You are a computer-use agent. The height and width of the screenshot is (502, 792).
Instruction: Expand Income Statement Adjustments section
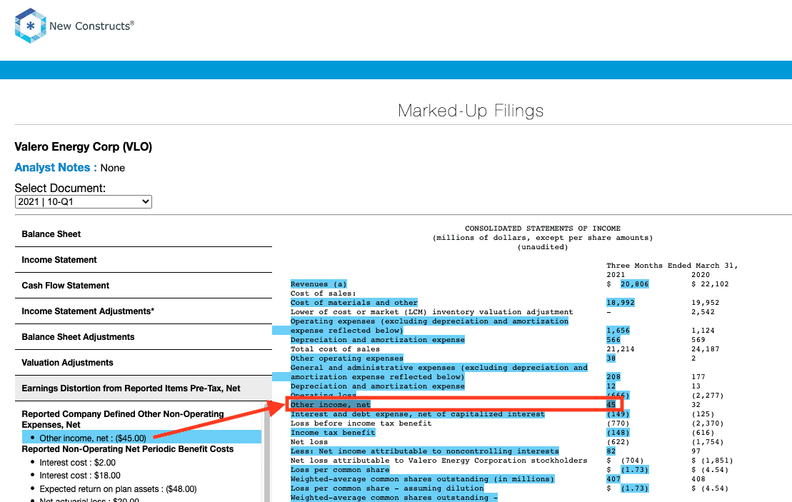(x=144, y=311)
